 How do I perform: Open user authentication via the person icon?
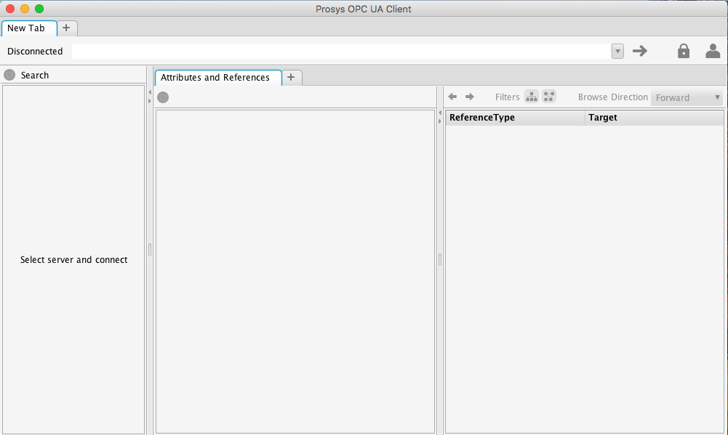pos(713,51)
